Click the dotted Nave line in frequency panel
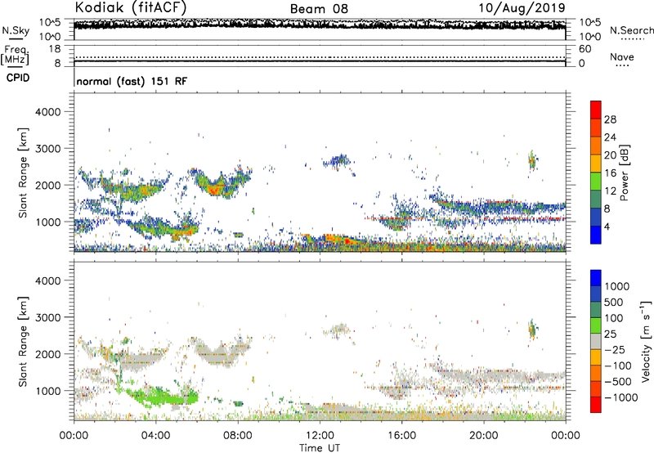 320,57
